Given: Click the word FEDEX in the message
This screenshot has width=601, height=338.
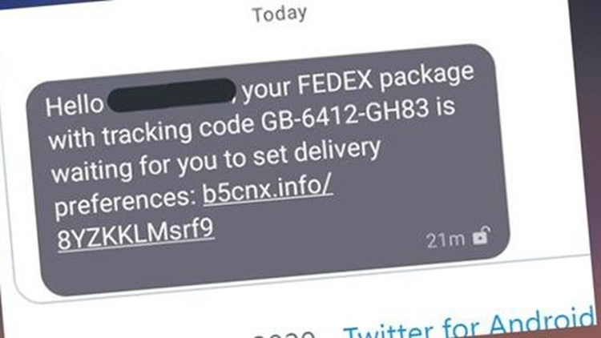Looking at the screenshot, I should click(335, 82).
